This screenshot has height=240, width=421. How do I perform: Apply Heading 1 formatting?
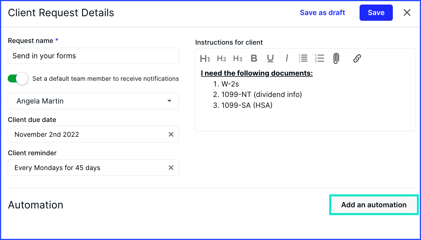coord(205,59)
